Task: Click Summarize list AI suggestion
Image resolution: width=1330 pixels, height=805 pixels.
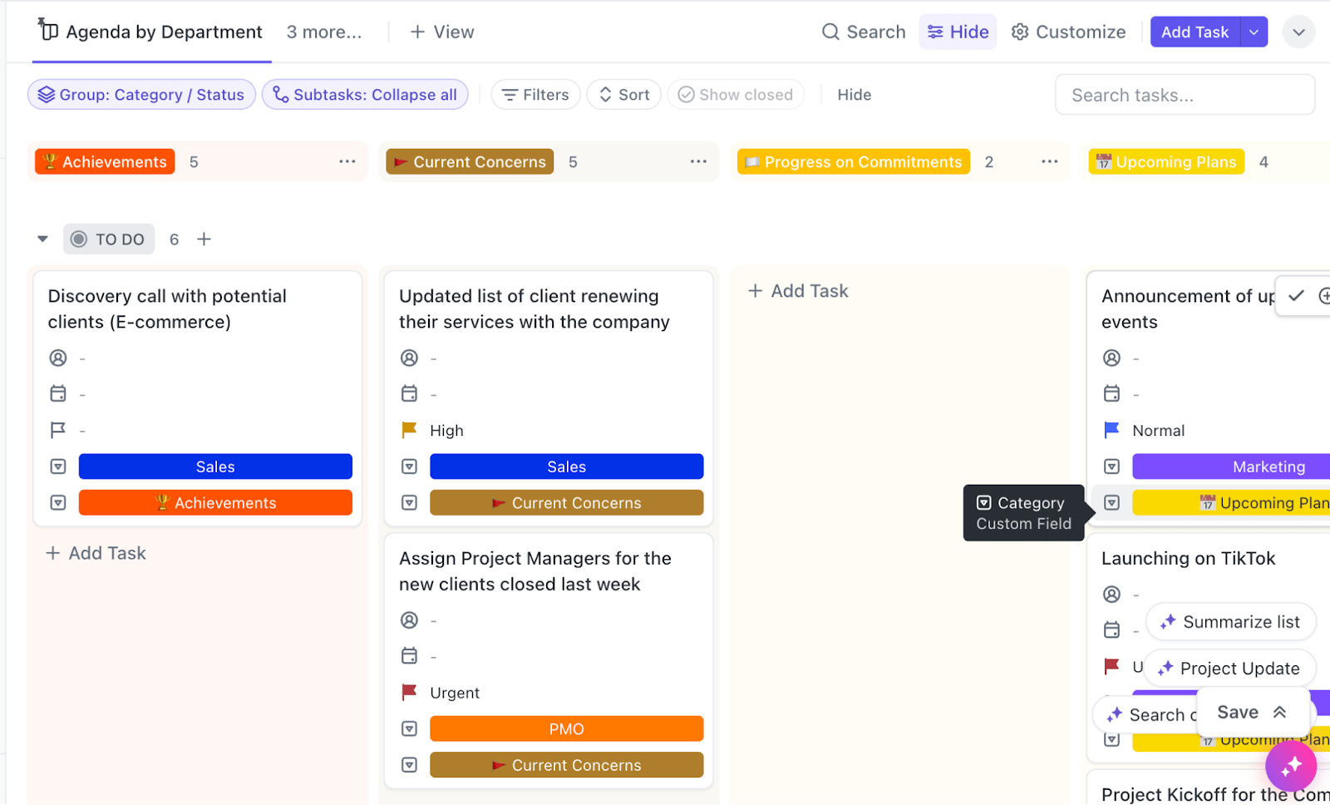Action: pyautogui.click(x=1230, y=621)
